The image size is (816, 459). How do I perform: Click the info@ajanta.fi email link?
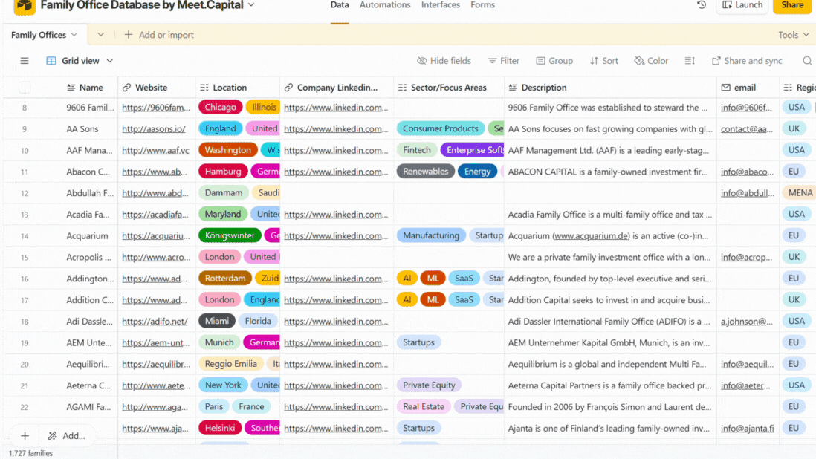coord(748,429)
